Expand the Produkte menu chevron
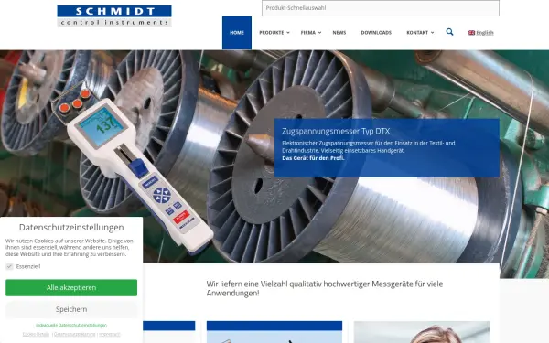The width and height of the screenshot is (549, 343). tap(288, 33)
